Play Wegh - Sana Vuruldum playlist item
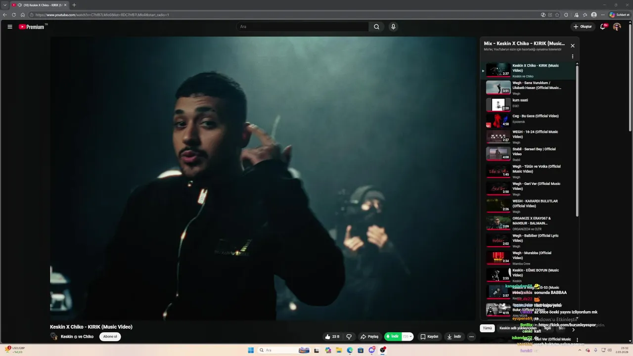Screen dimensions: 633x356 528,88
